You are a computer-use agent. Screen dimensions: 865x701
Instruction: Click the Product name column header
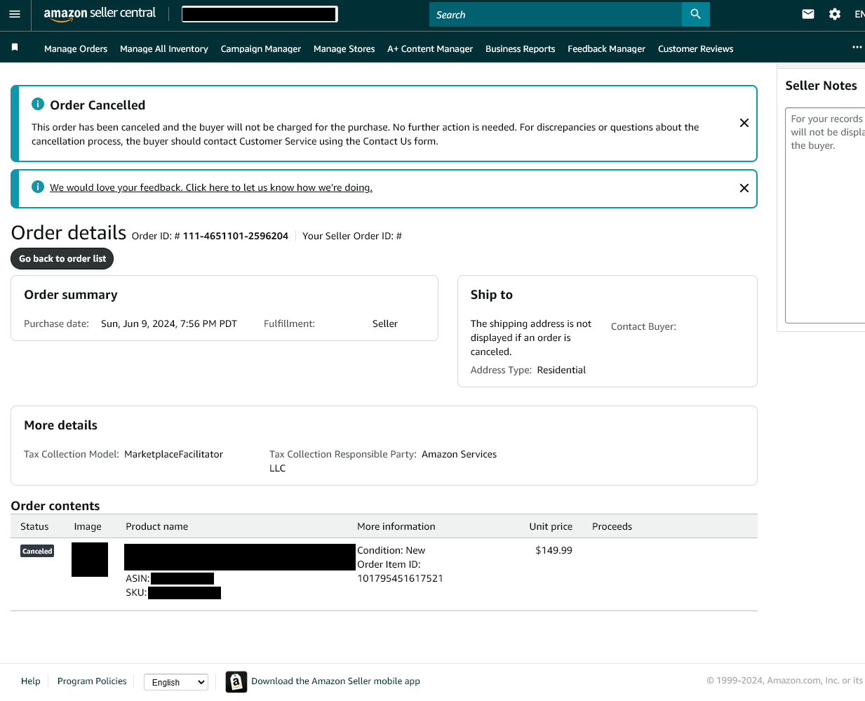157,526
